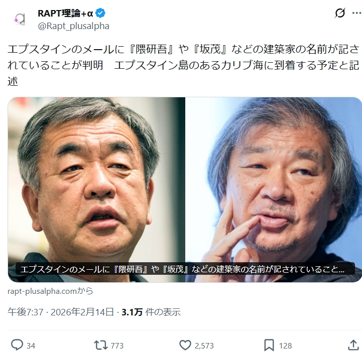
Task: Follow the rapt-plusalpha.comから source link
Action: (50, 291)
